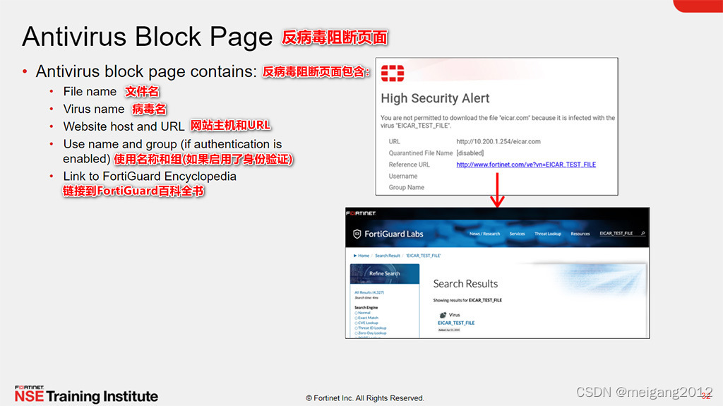Screen dimensions: 723x406
Task: Click the 'Virus' category label in results
Action: pyautogui.click(x=454, y=315)
